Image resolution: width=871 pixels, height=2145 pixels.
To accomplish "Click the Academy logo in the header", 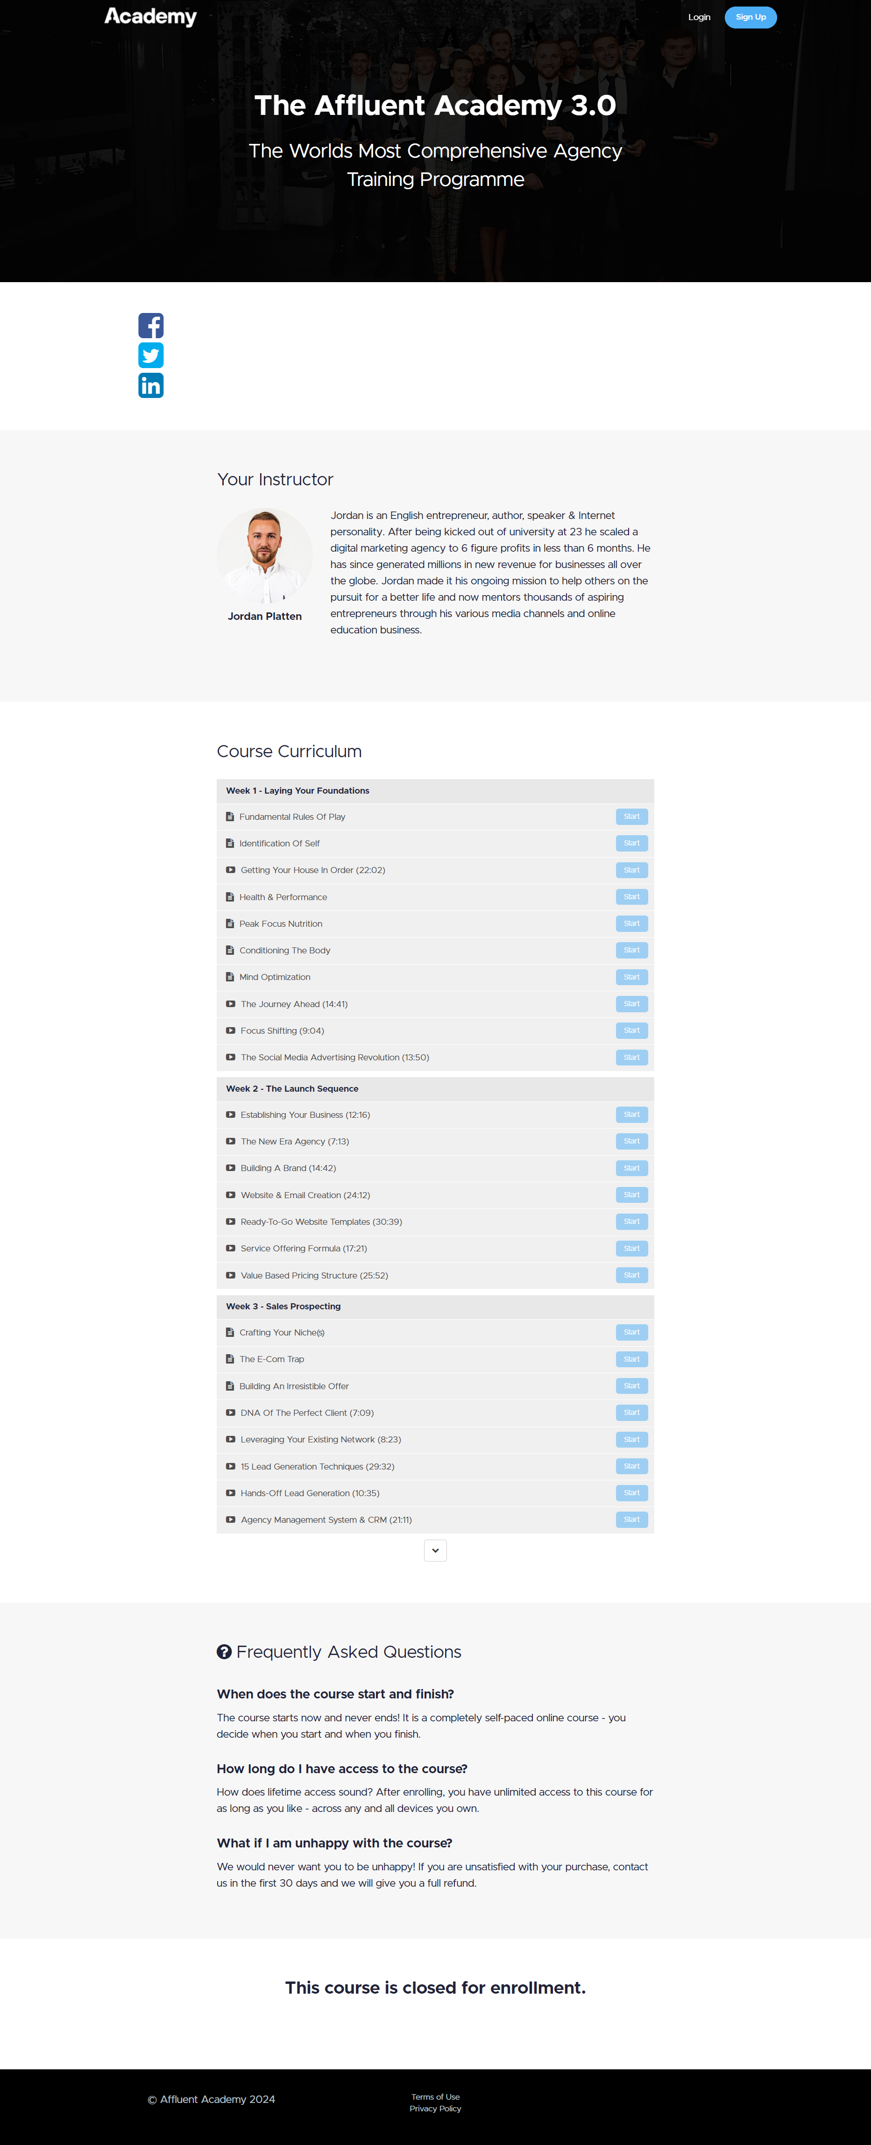I will (151, 17).
